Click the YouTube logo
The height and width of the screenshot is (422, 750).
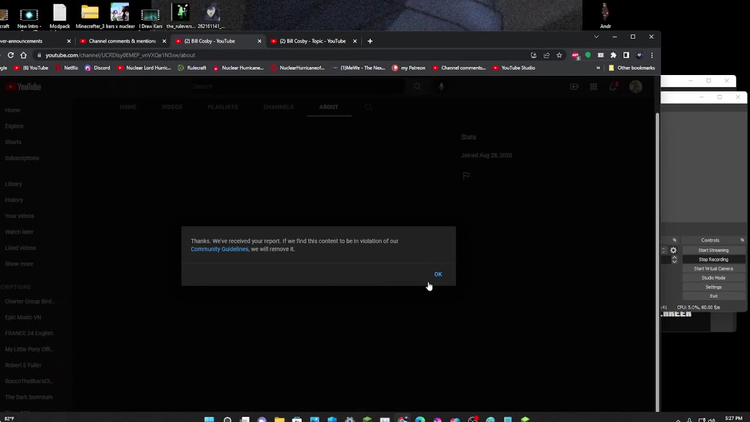23,87
